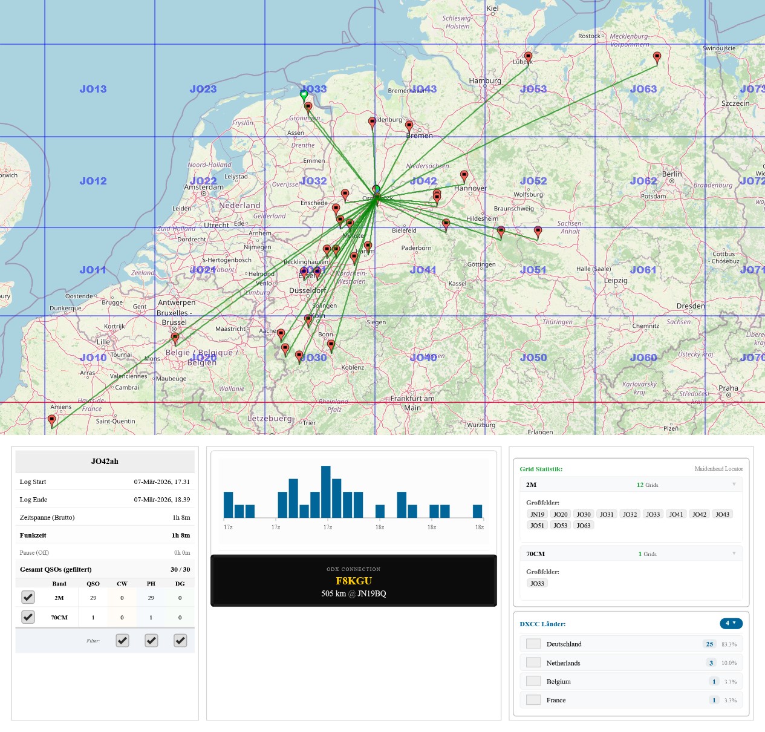Click the Belgium flag swatch
Image resolution: width=765 pixels, height=732 pixels.
click(533, 682)
